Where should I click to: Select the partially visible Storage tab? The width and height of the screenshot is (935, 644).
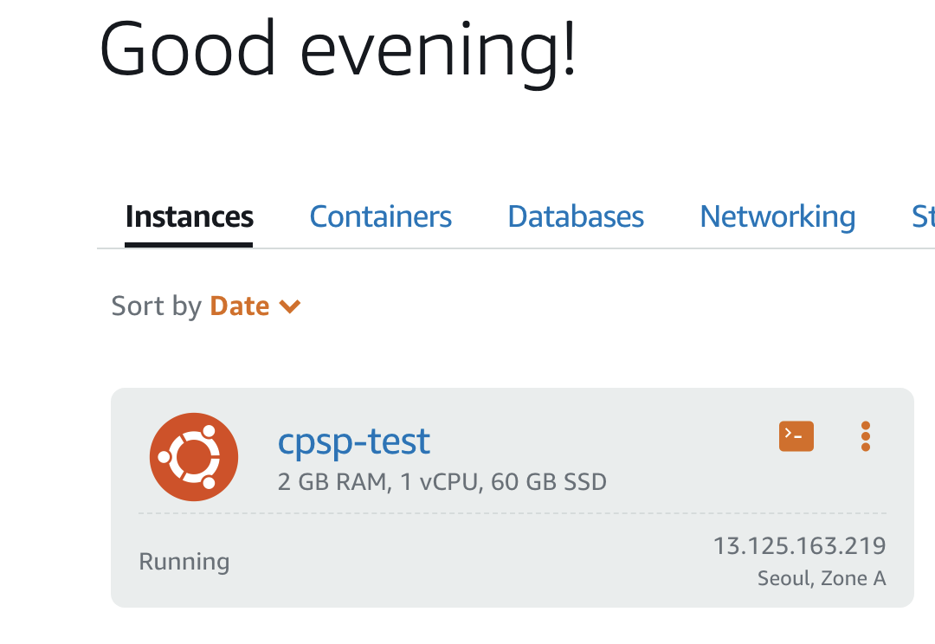click(923, 216)
